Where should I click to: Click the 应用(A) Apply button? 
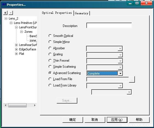point(117,120)
